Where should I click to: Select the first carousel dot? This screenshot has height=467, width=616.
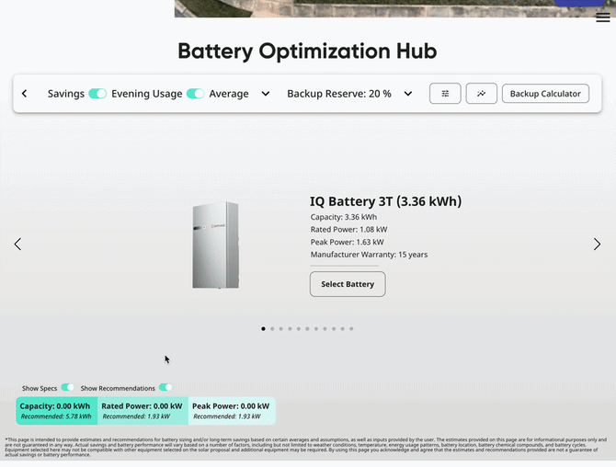(263, 329)
